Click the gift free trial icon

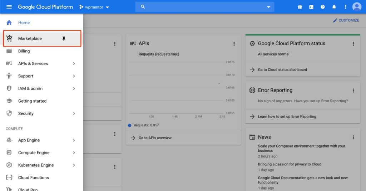300,7
